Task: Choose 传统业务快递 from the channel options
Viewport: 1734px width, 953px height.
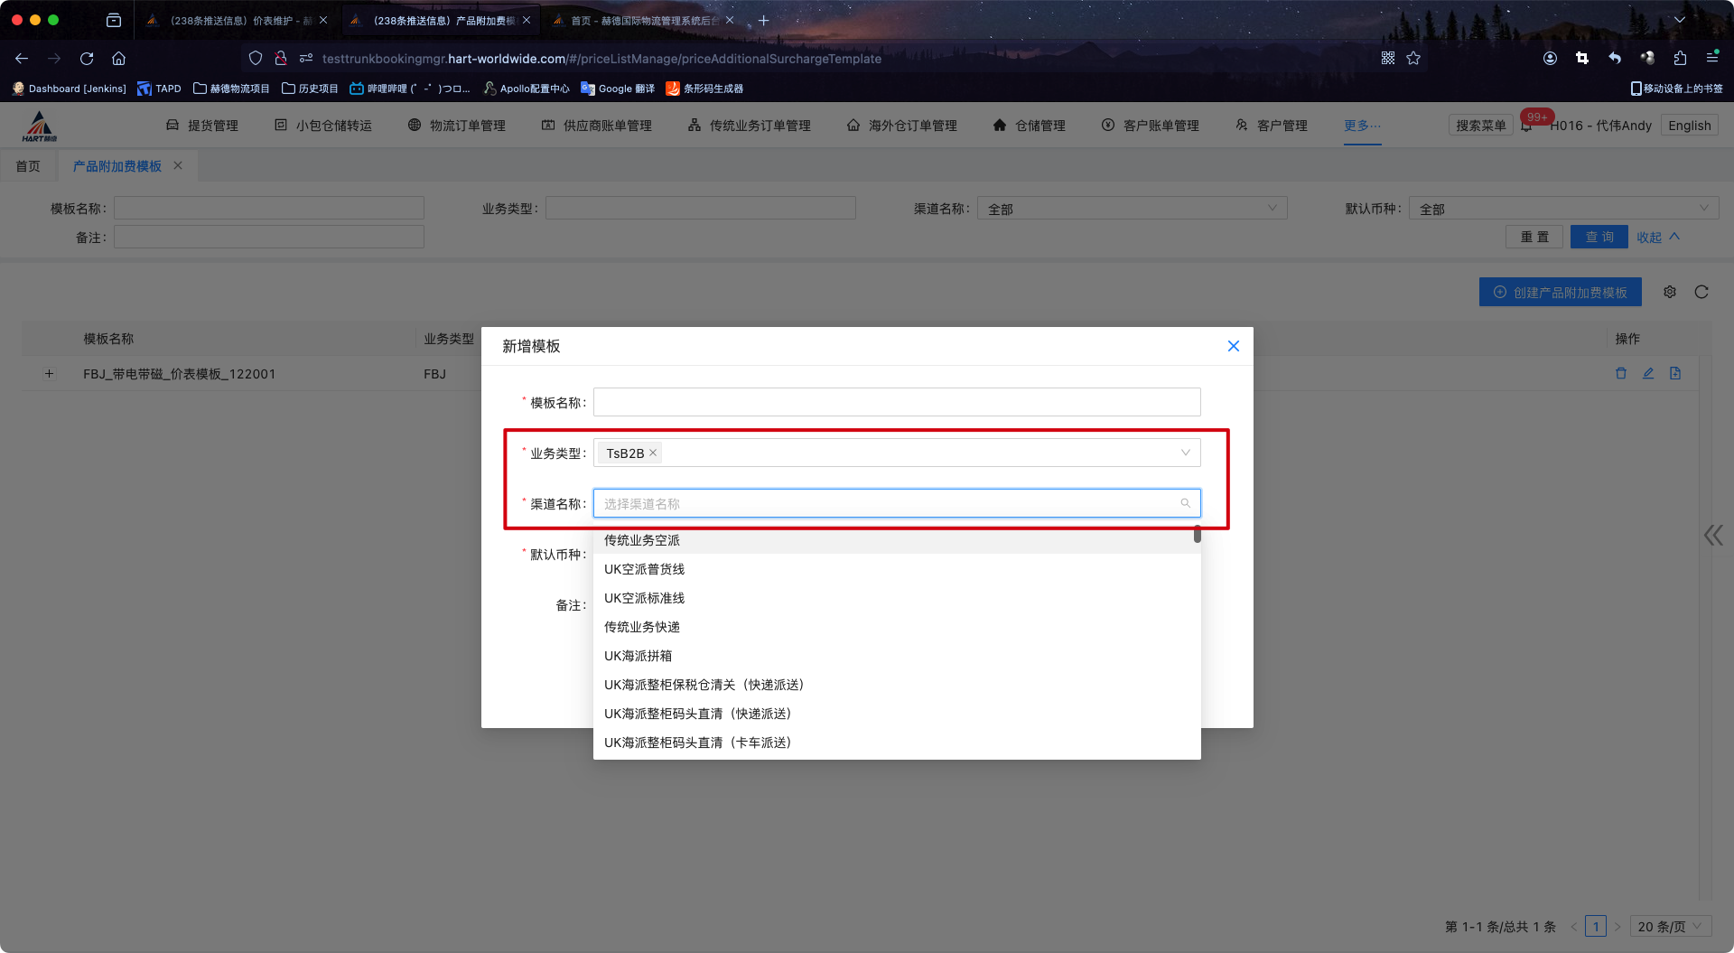Action: point(642,627)
